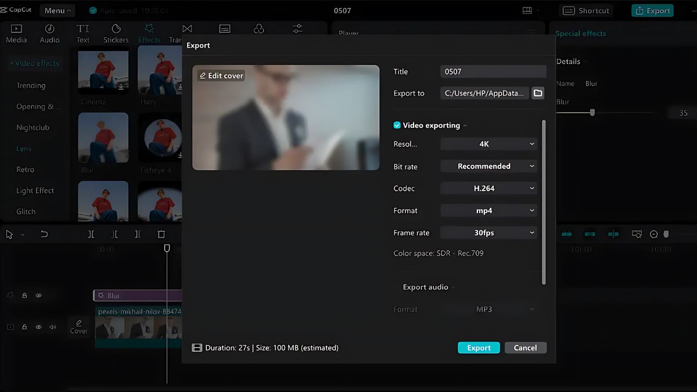
Task: Open the Effects tab
Action: coord(149,34)
